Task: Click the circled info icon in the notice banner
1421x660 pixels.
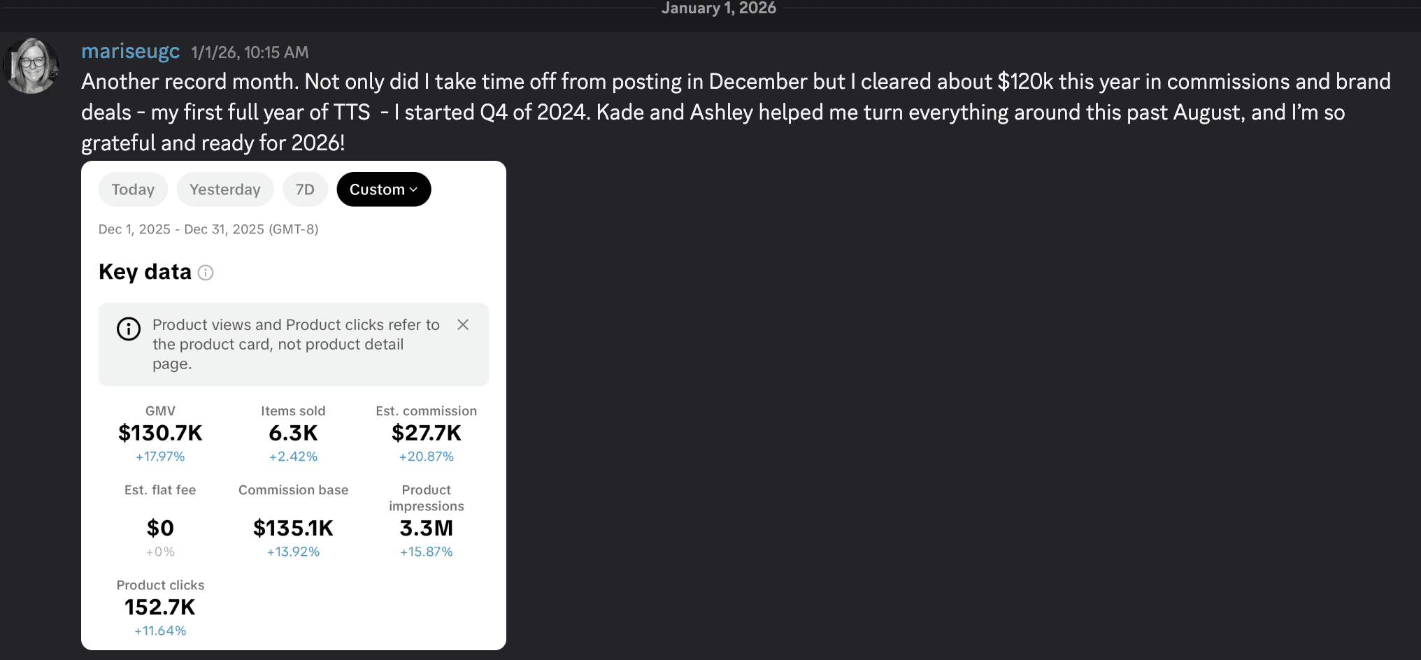Action: pos(129,329)
